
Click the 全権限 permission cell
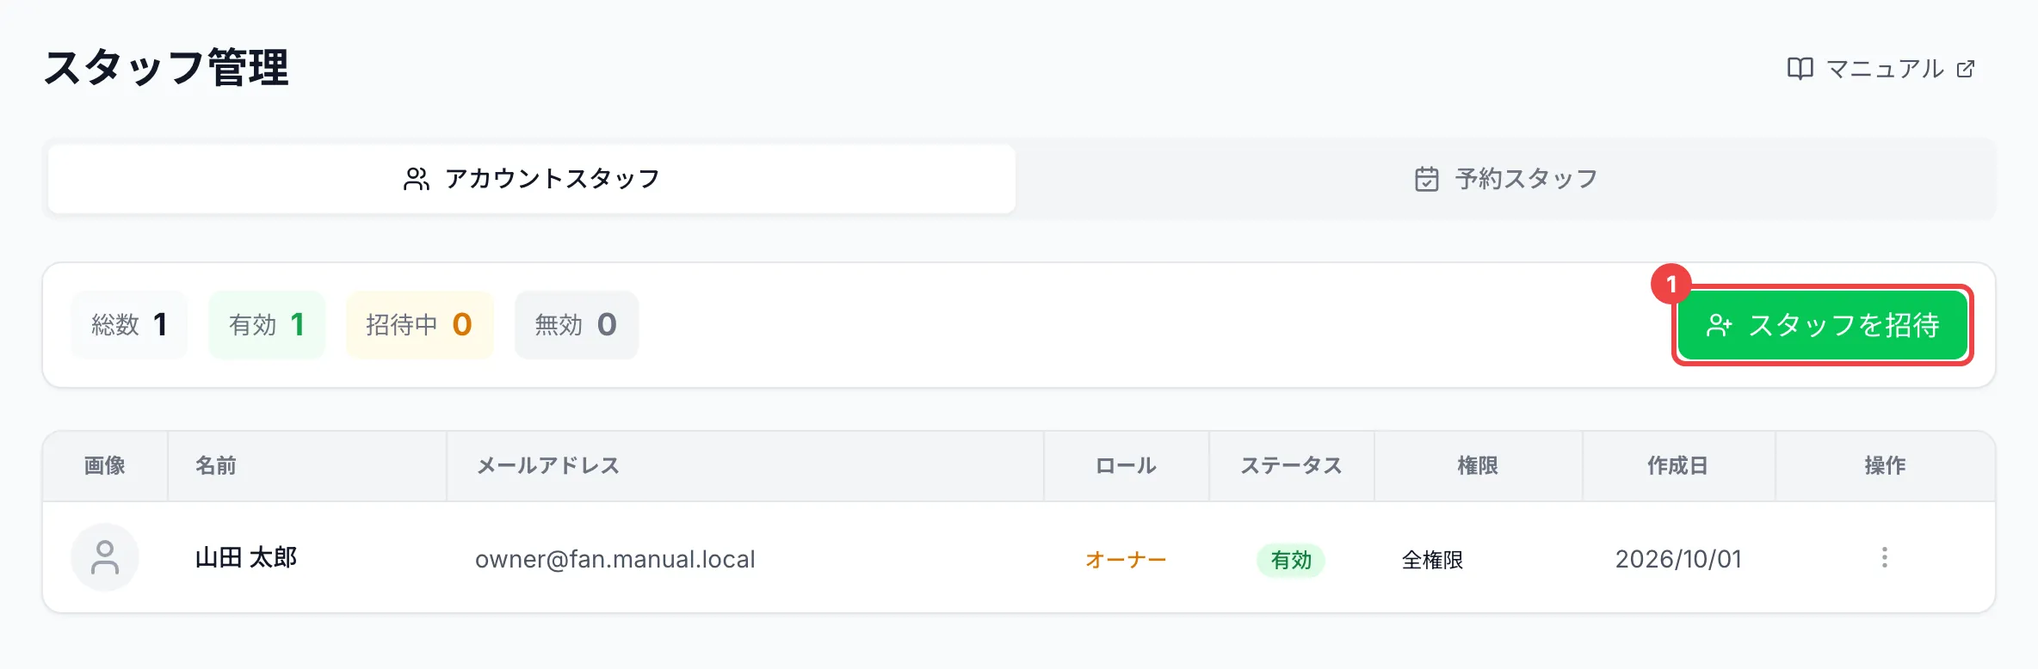(1433, 560)
